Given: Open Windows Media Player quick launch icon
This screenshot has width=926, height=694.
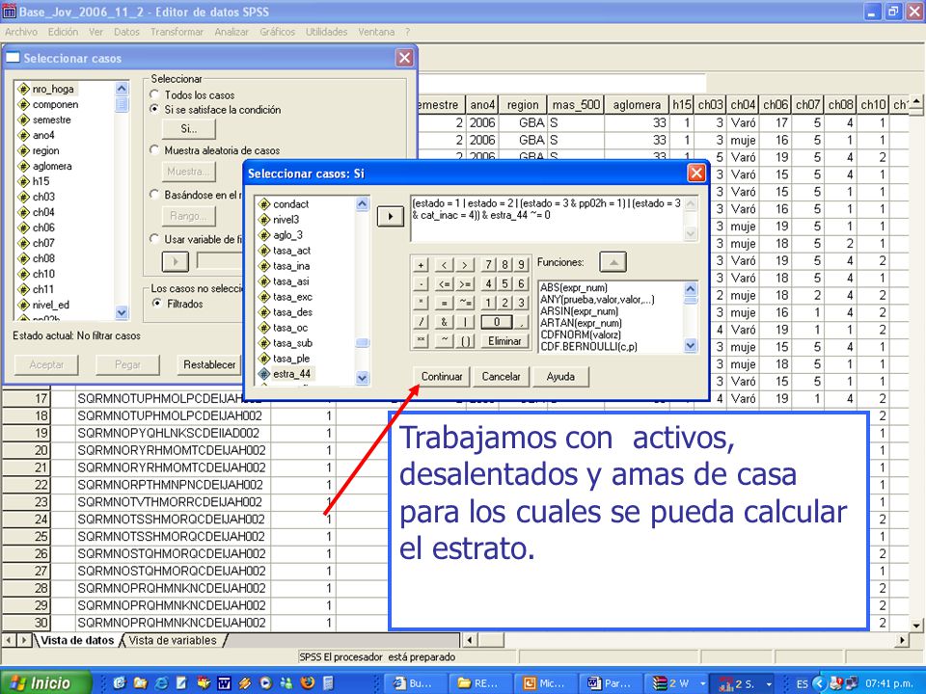Looking at the screenshot, I should pos(265,682).
